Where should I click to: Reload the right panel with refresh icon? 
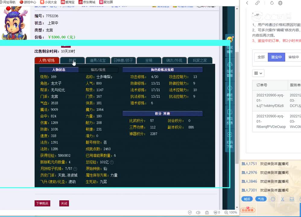[x=272, y=3]
